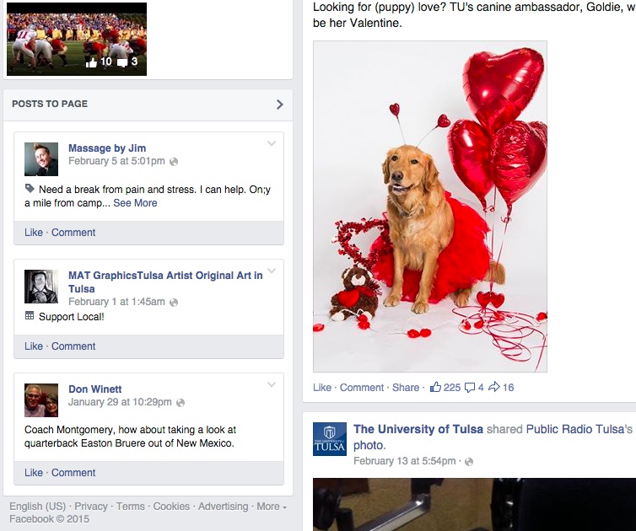Comment on the MAT GraphicsTulsa post
Image resolution: width=636 pixels, height=531 pixels.
(73, 346)
